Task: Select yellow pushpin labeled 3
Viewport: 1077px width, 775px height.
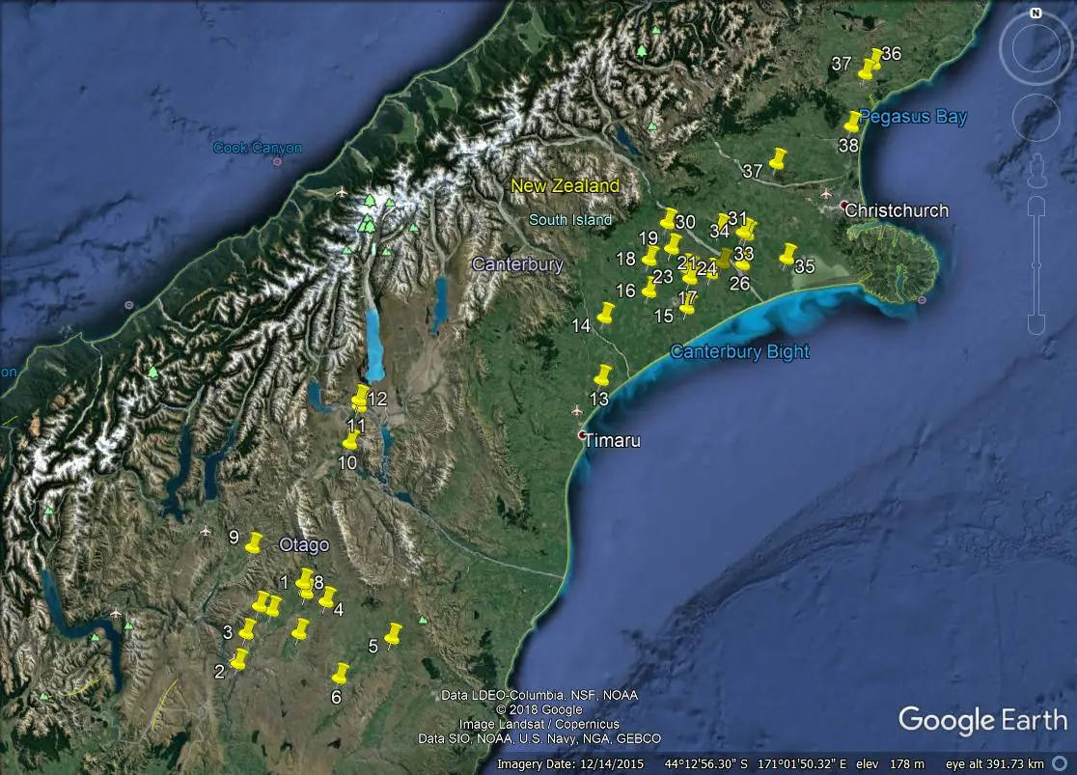Action: coord(247,629)
